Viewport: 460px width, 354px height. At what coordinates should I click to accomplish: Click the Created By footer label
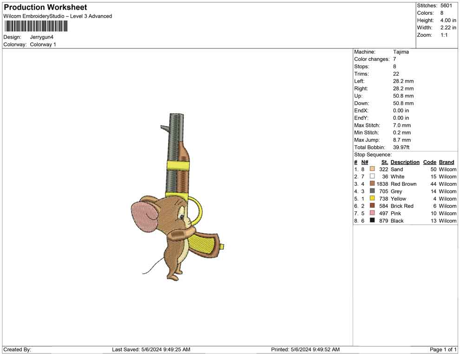pos(17,349)
